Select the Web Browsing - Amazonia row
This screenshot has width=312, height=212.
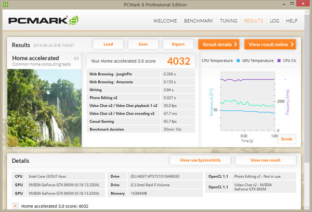click(141, 82)
